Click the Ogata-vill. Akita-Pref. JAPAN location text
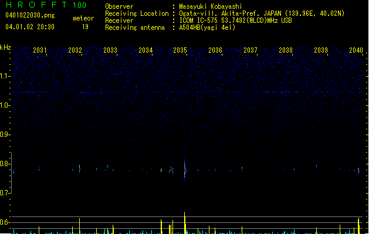Image resolution: width=369 pixels, height=234 pixels. coord(262,13)
